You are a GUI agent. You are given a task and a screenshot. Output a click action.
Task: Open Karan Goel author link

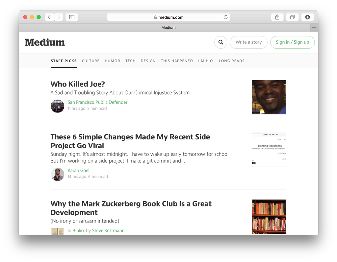[x=78, y=171]
